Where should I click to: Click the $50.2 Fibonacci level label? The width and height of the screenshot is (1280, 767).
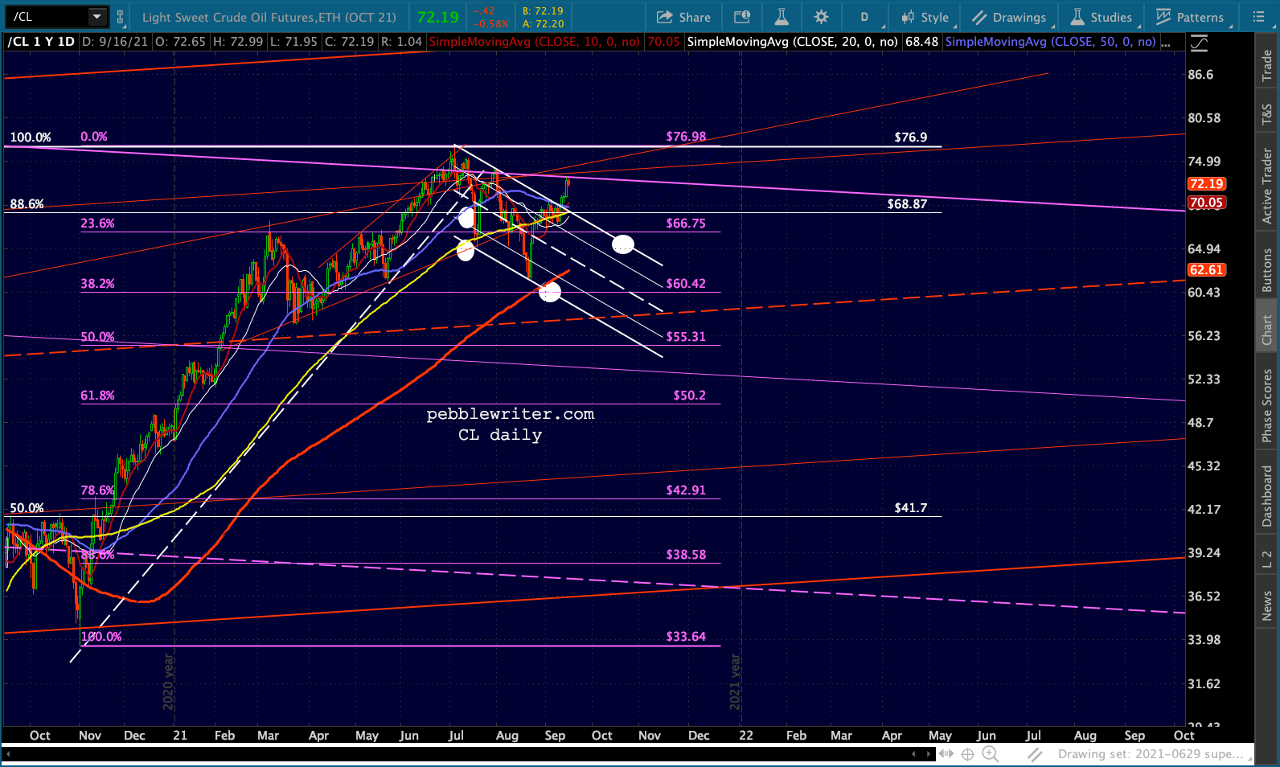pos(690,396)
